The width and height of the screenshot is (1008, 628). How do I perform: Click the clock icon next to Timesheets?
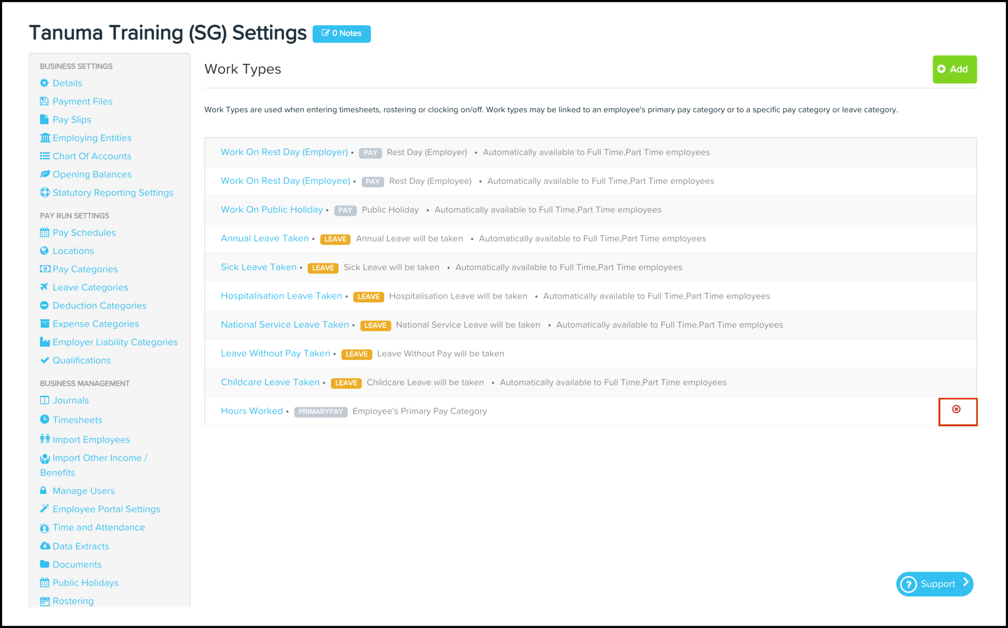(45, 420)
